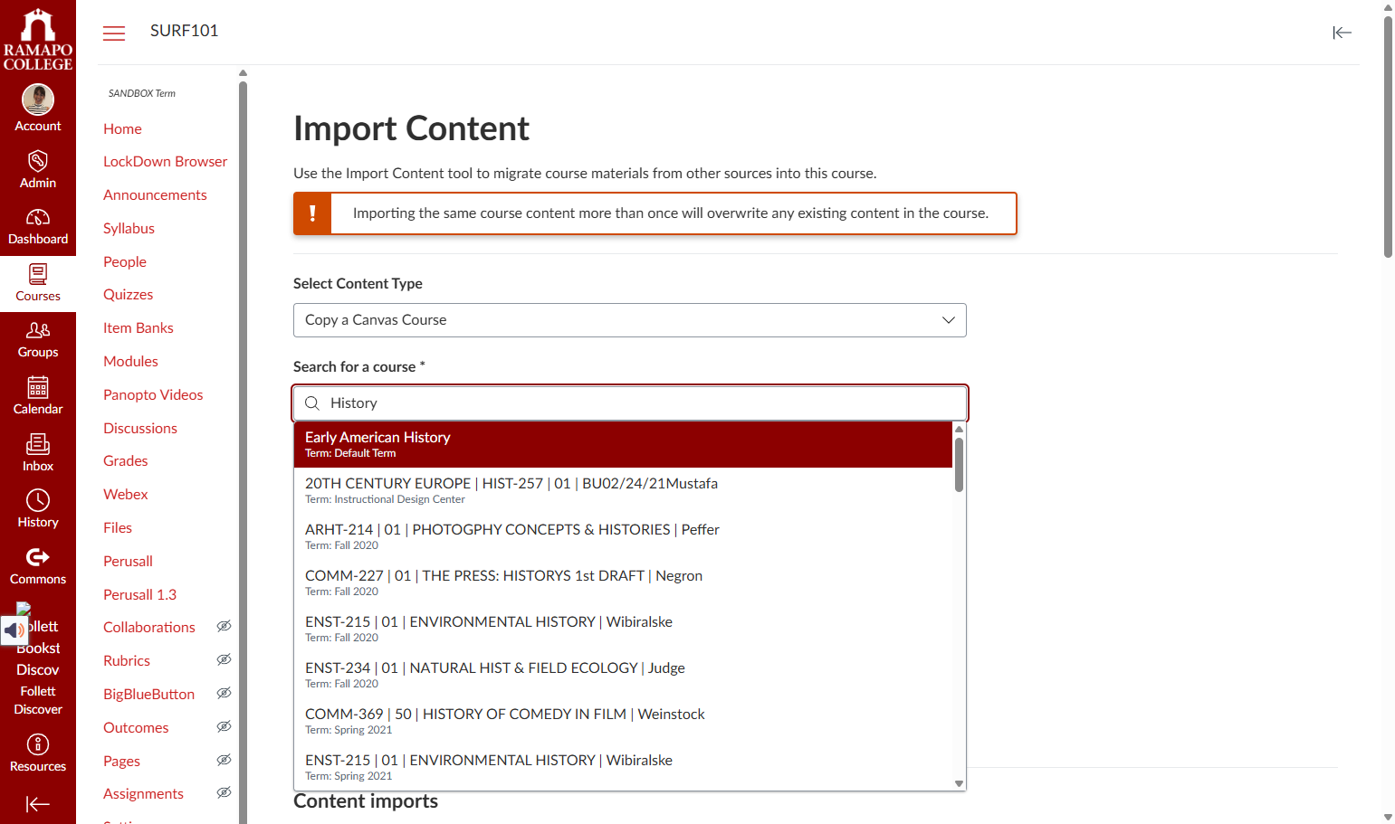Select ENST-234 NATURAL HIST & FIELD ECOLOGY
The height and width of the screenshot is (824, 1395).
point(623,675)
